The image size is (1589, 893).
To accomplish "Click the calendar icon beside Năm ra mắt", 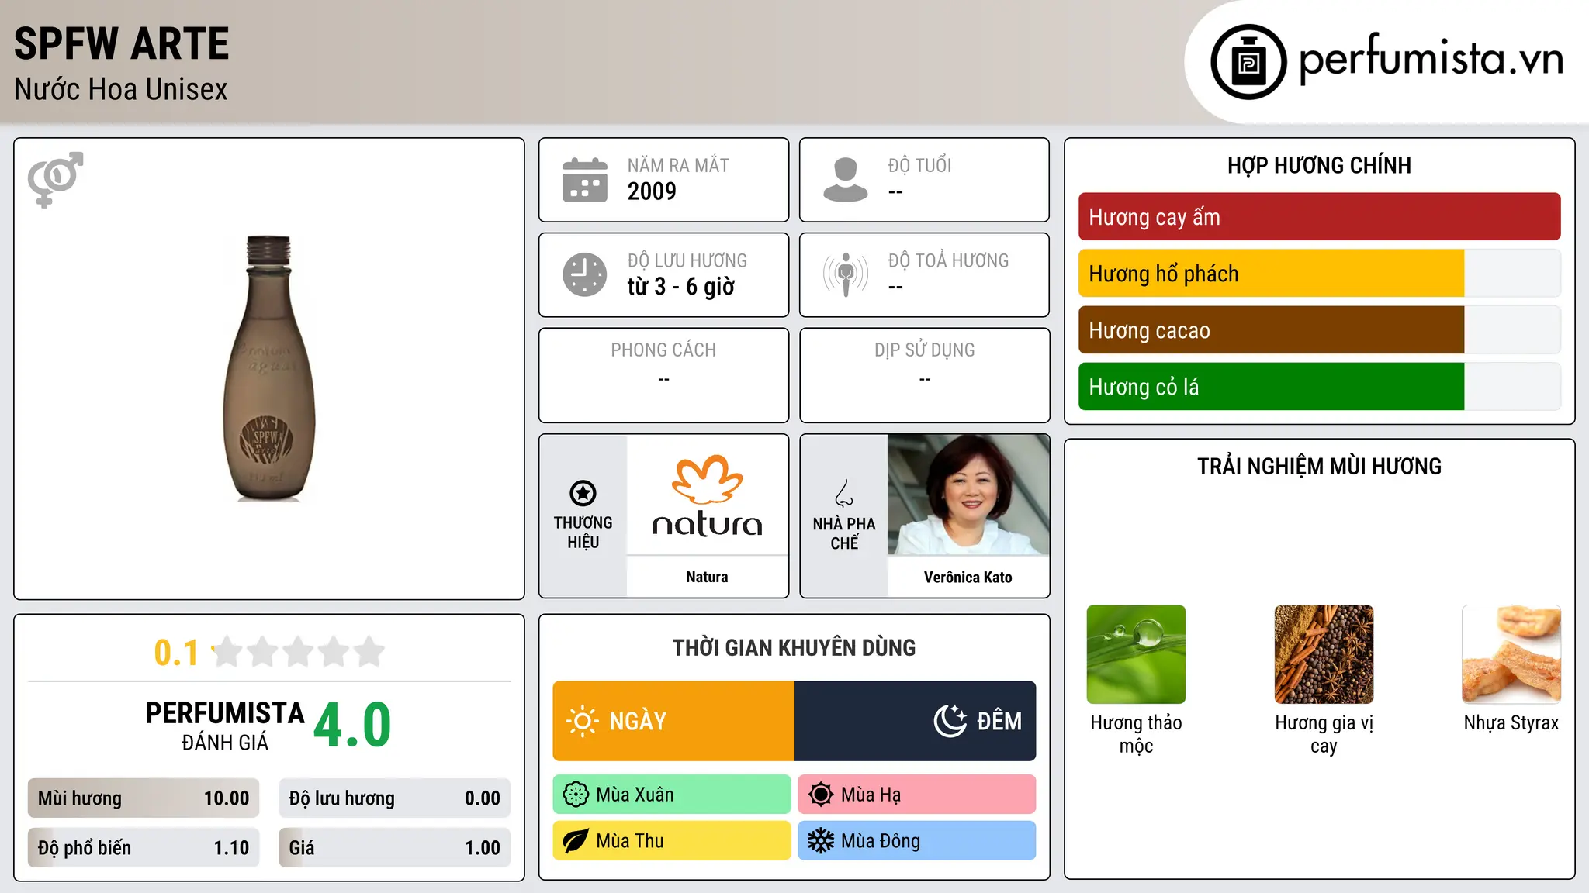I will coord(585,180).
